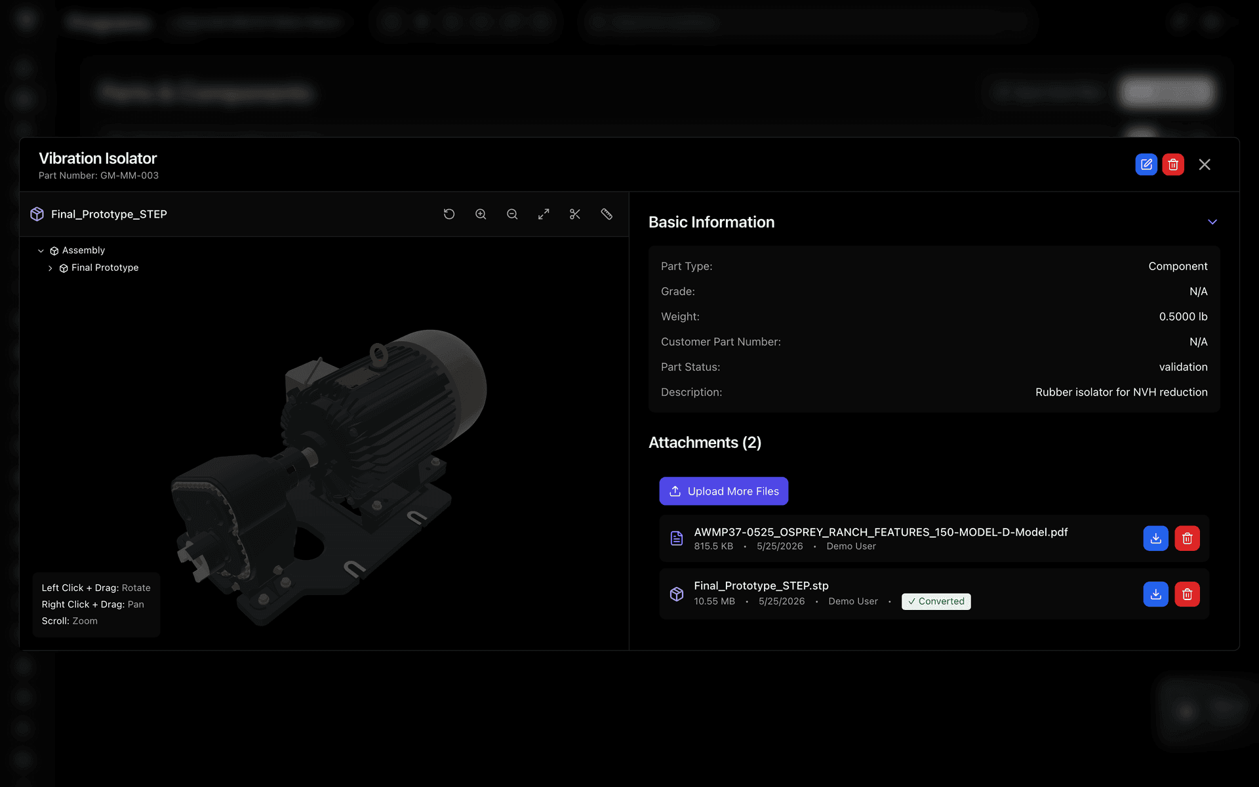
Task: Click the Scroll: Zoom hint
Action: [70, 621]
